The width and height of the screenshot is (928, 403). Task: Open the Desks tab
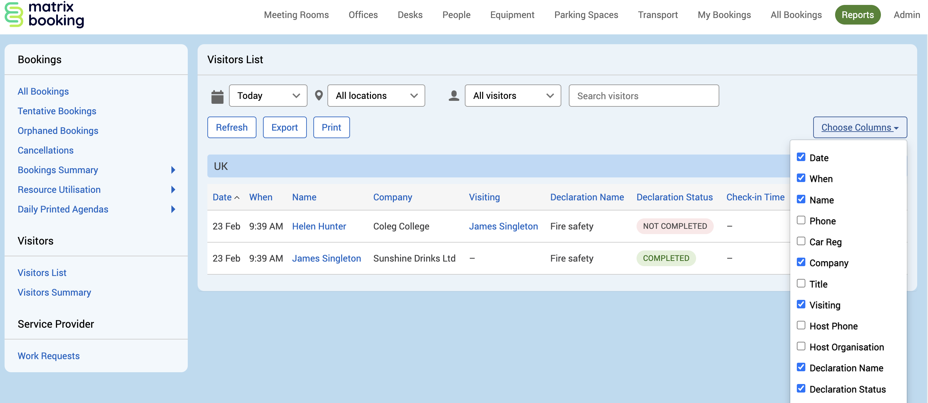(410, 15)
